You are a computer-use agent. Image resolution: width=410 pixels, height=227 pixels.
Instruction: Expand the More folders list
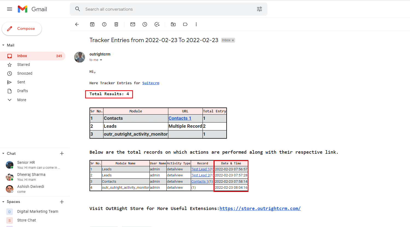tap(33, 100)
